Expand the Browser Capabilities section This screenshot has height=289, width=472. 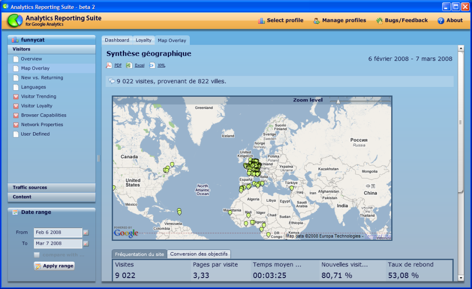click(x=16, y=116)
